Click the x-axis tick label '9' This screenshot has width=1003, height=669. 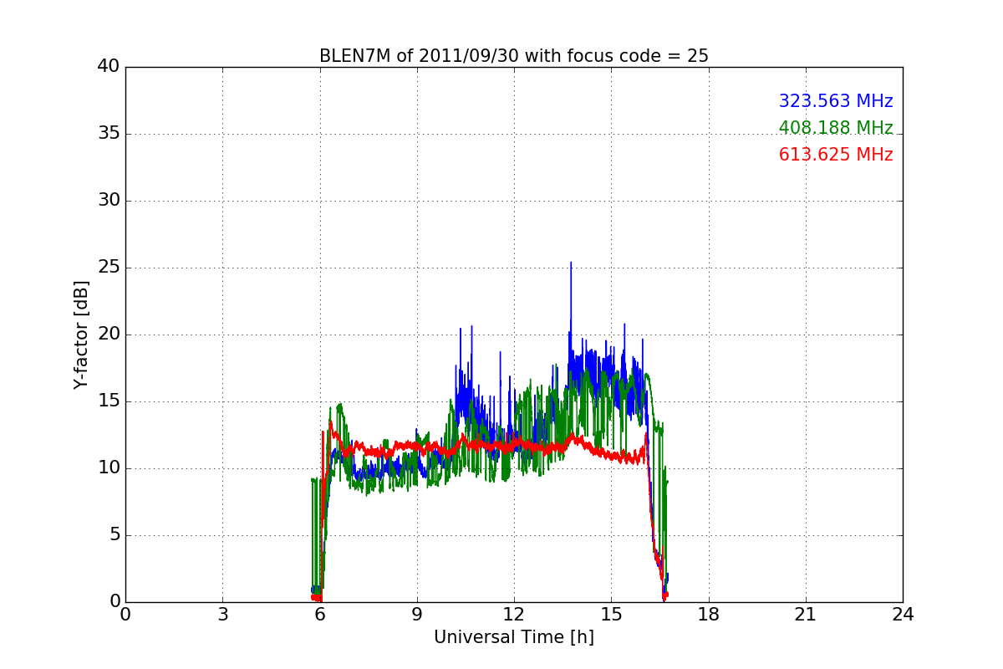(417, 615)
